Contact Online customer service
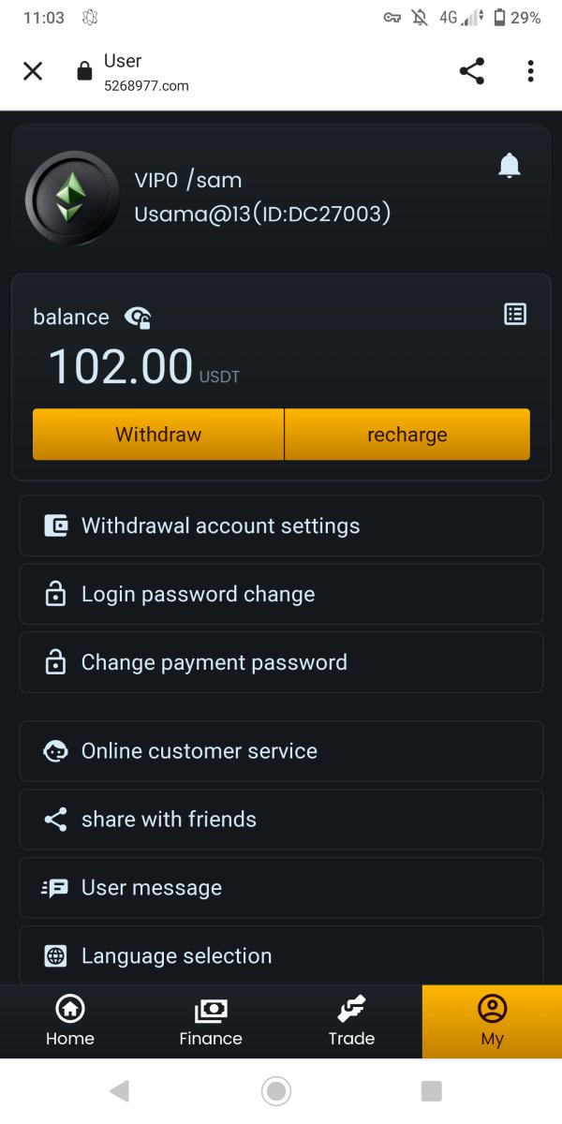 coord(281,750)
